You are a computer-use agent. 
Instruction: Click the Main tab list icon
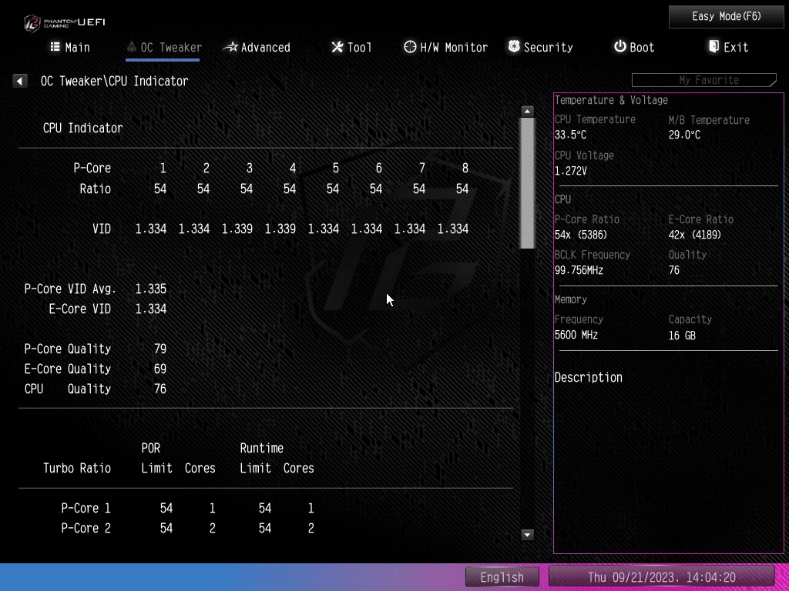click(55, 47)
